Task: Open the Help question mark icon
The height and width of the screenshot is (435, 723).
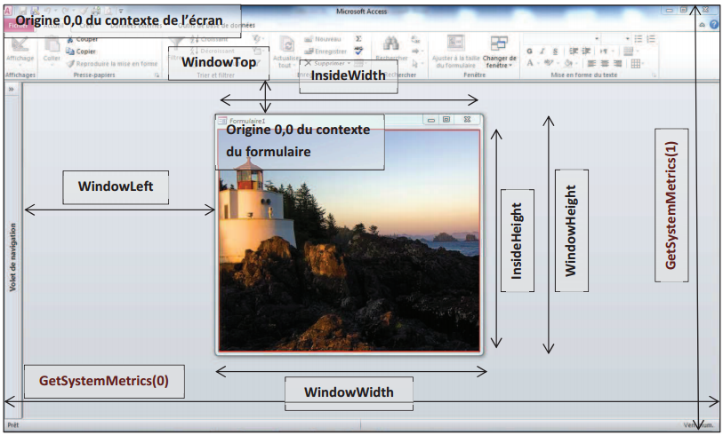Action: click(714, 25)
